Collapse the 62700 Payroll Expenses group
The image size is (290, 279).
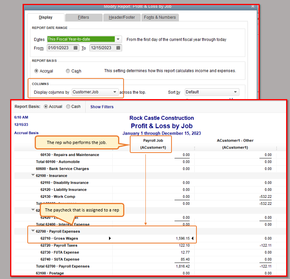[33, 231]
